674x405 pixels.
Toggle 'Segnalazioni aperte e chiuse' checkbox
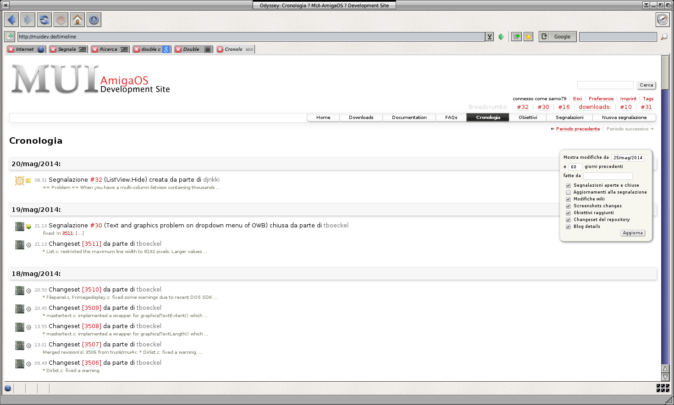[x=568, y=185]
